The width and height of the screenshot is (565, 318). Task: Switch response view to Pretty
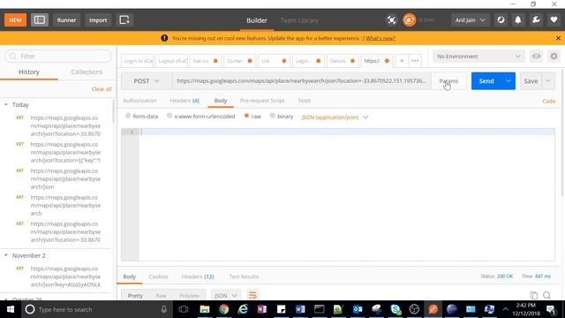(135, 296)
